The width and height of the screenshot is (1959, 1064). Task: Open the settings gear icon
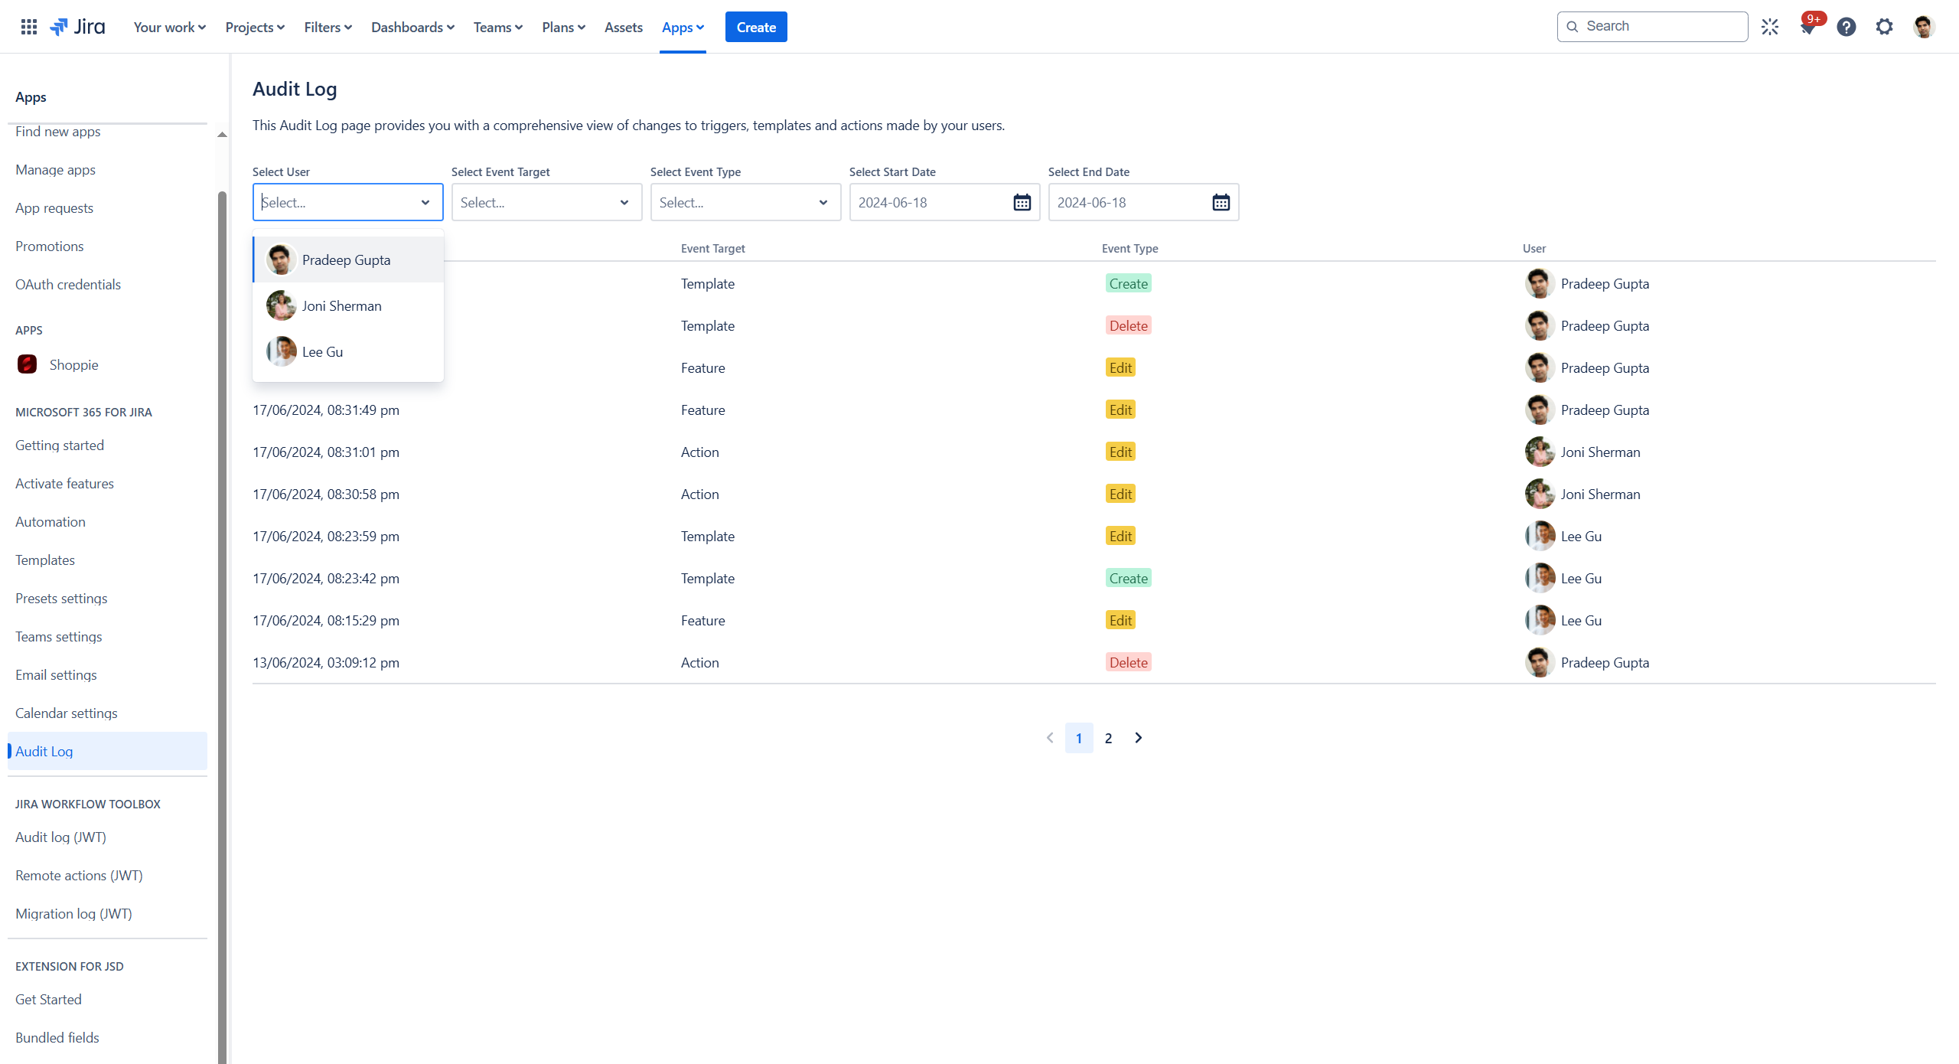pyautogui.click(x=1884, y=27)
